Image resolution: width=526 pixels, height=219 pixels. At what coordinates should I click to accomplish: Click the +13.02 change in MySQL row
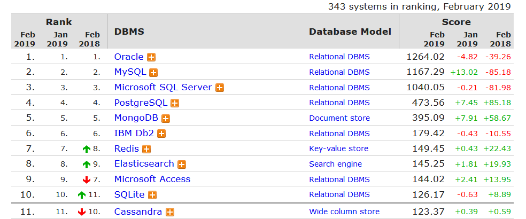(465, 73)
